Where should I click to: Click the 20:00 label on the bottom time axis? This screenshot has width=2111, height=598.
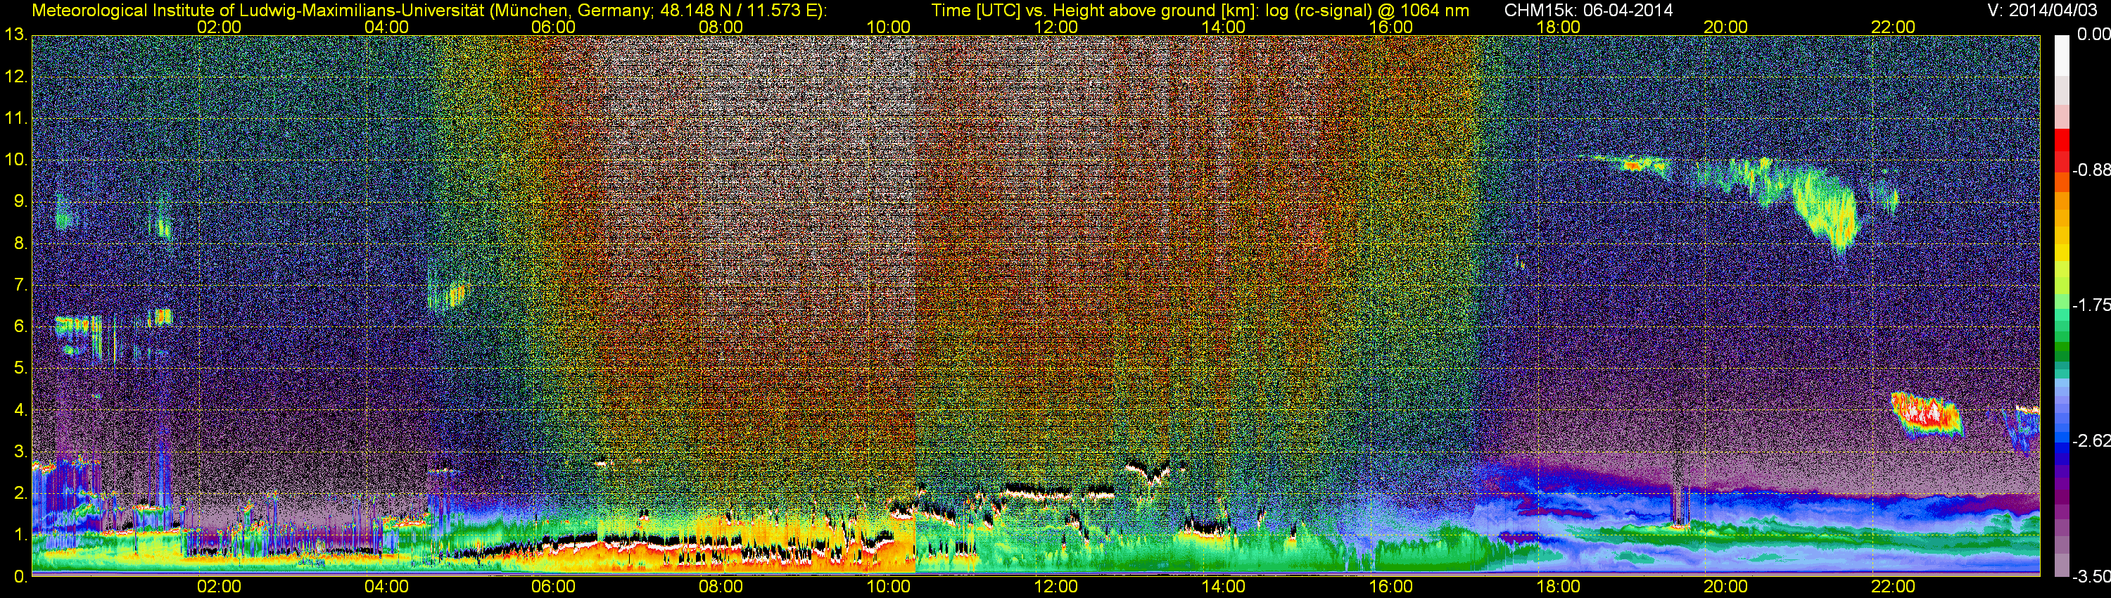(1726, 587)
